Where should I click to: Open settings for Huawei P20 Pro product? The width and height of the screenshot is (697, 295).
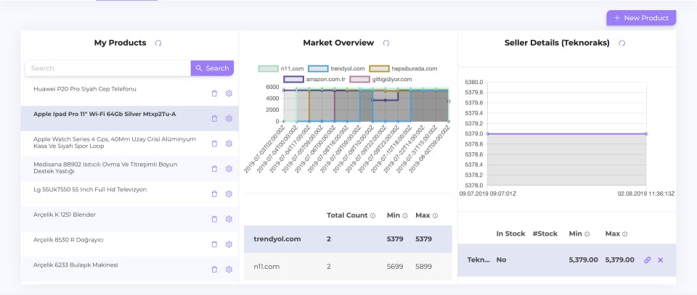[229, 94]
